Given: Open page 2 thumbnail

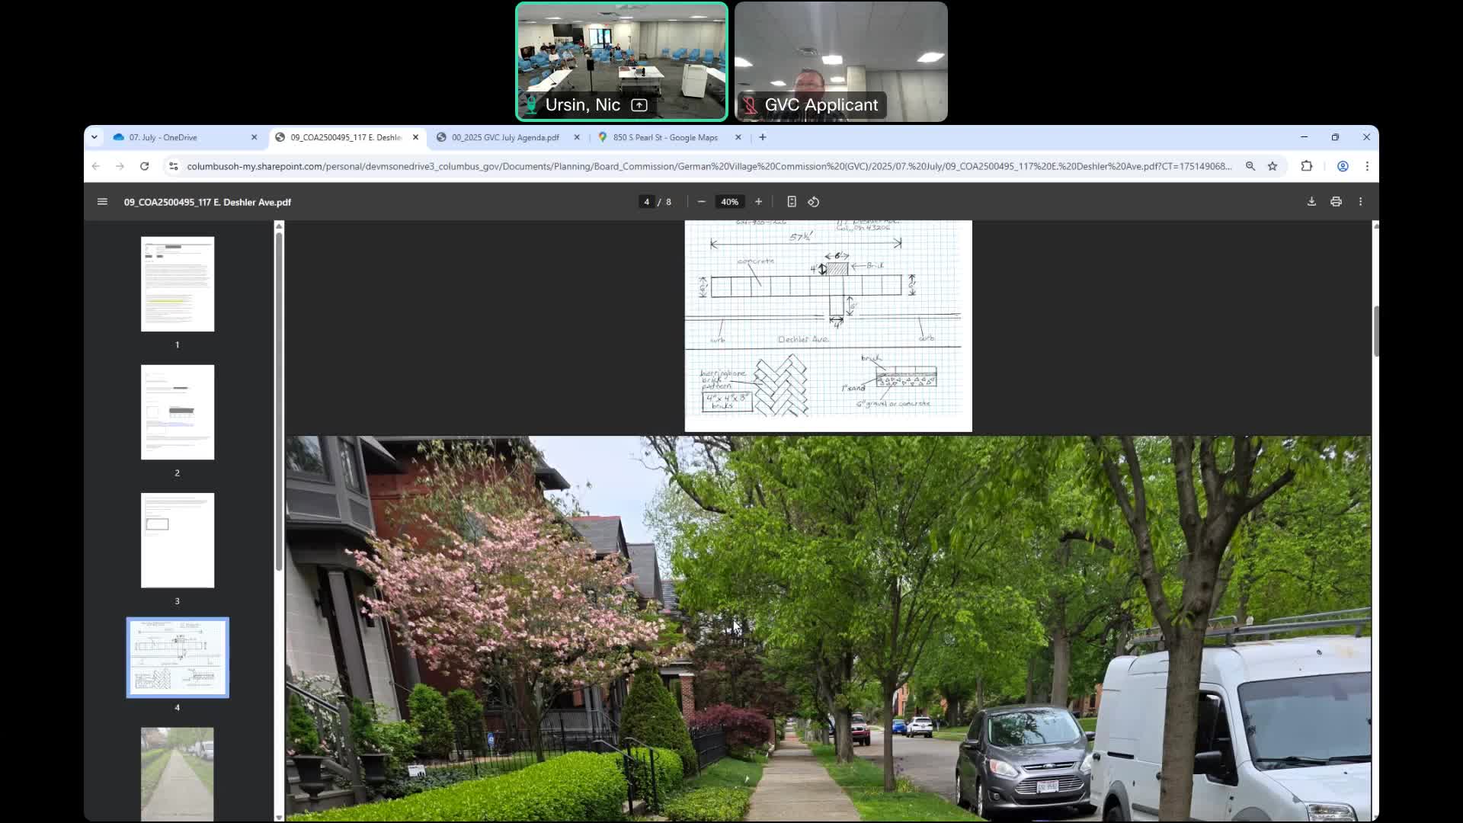Looking at the screenshot, I should pos(178,412).
